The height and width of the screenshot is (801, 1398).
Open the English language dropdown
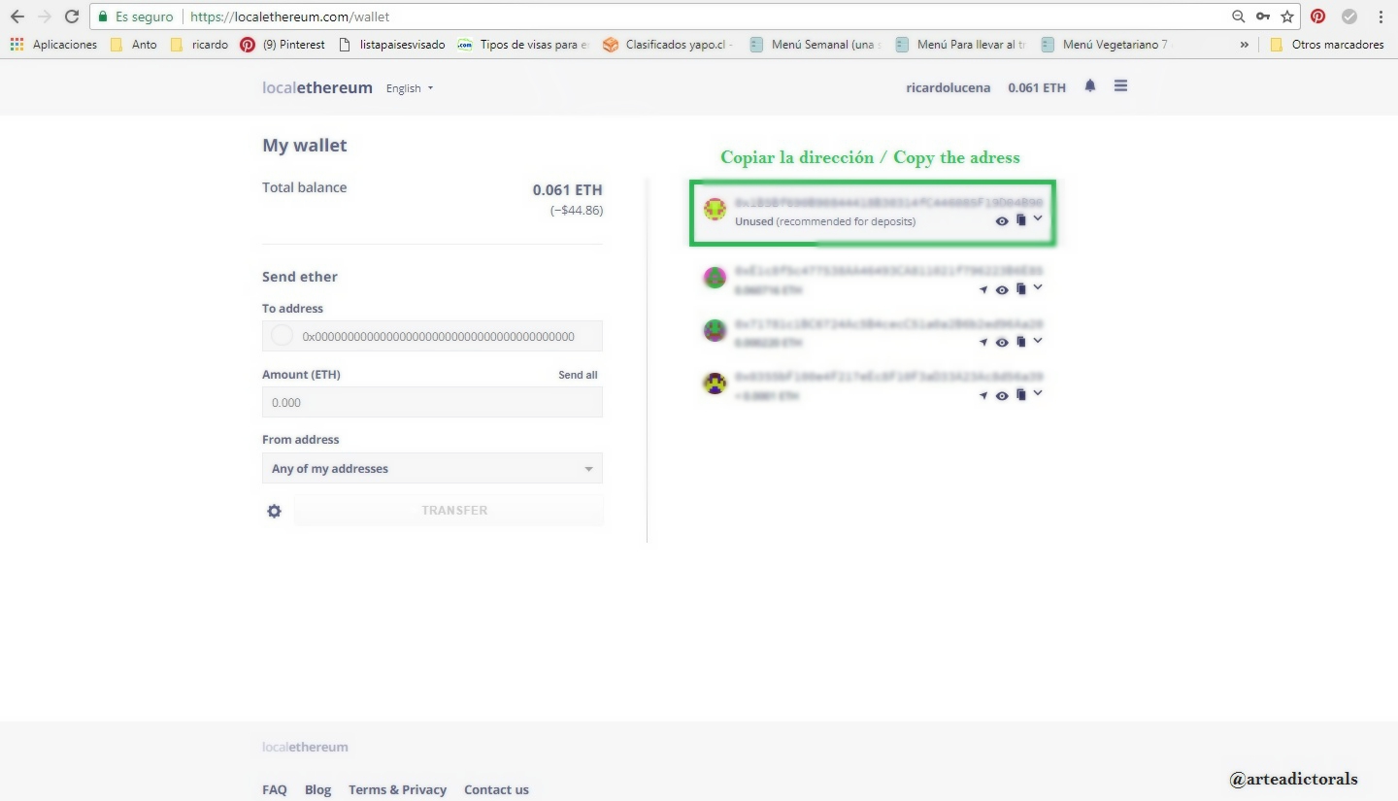point(410,88)
